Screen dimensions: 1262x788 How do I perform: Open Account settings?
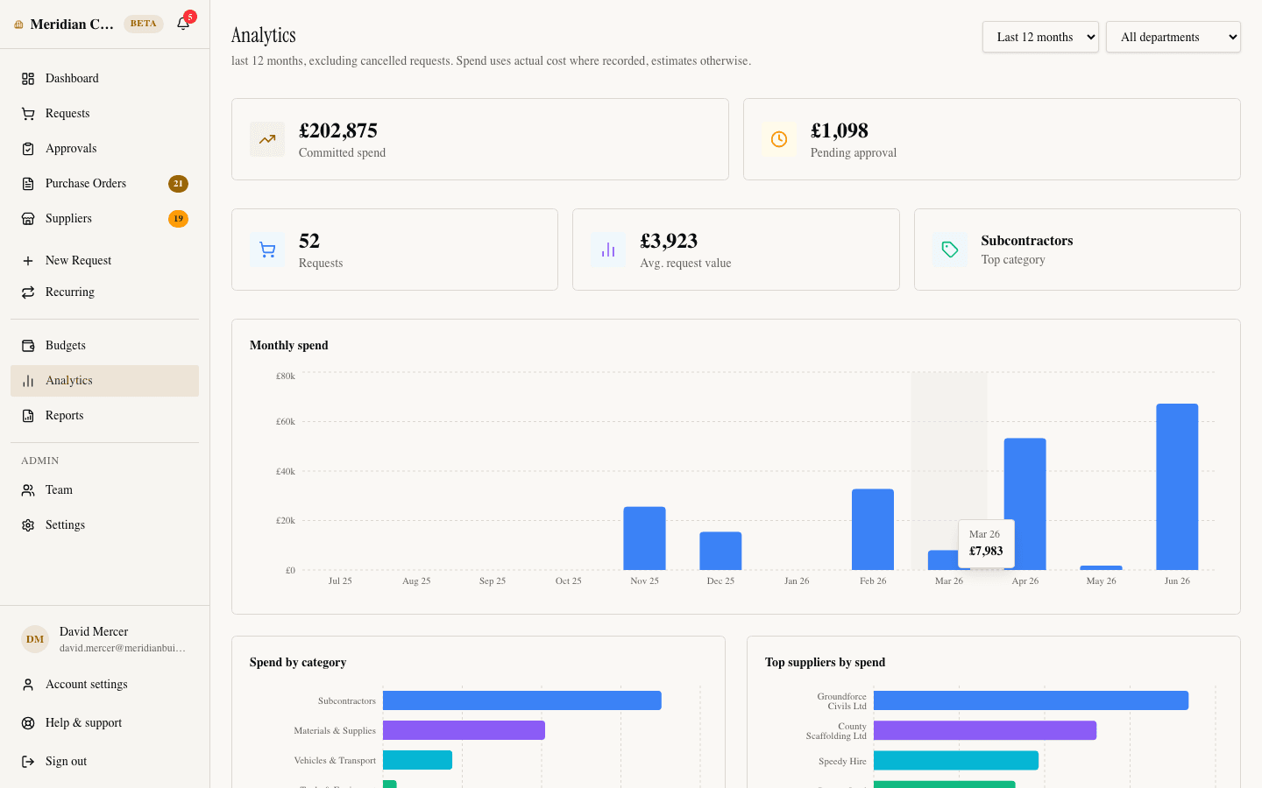105,685
